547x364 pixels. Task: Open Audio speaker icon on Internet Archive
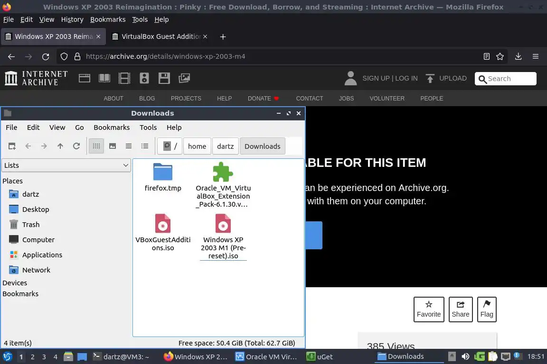tap(144, 78)
